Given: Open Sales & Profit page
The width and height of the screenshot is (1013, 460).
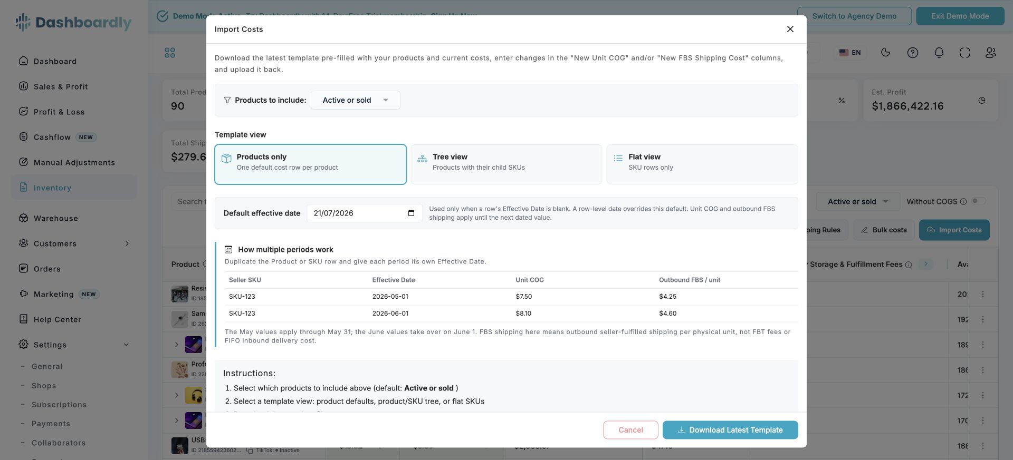Looking at the screenshot, I should pyautogui.click(x=61, y=86).
